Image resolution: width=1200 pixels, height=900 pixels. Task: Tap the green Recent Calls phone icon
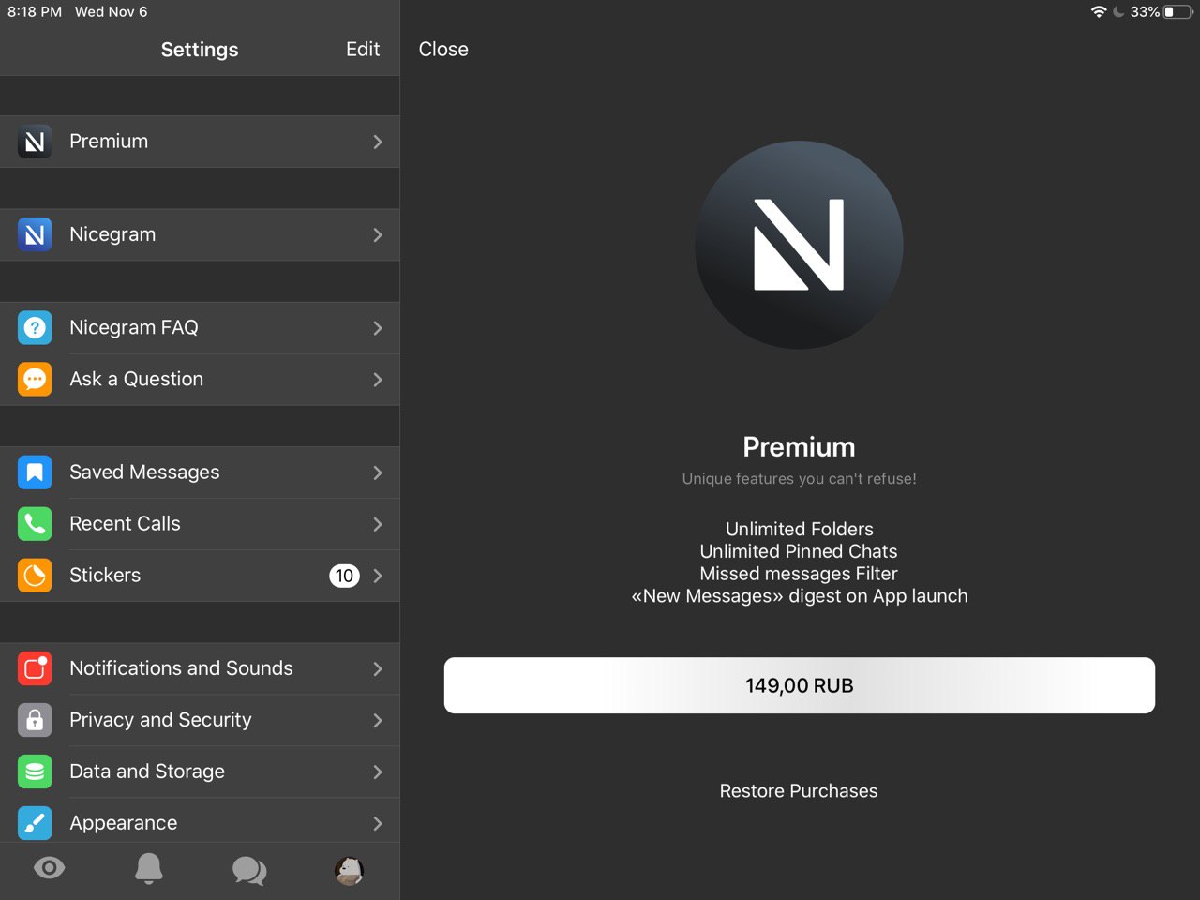(35, 523)
